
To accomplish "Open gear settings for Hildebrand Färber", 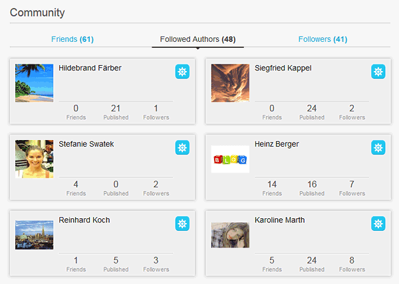I will click(x=182, y=72).
